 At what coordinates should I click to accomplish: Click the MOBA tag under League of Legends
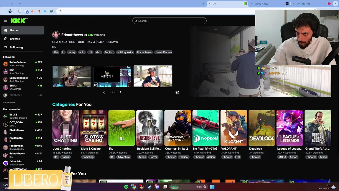(282, 157)
